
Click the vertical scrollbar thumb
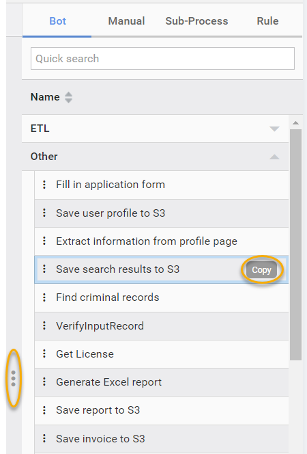[295, 245]
